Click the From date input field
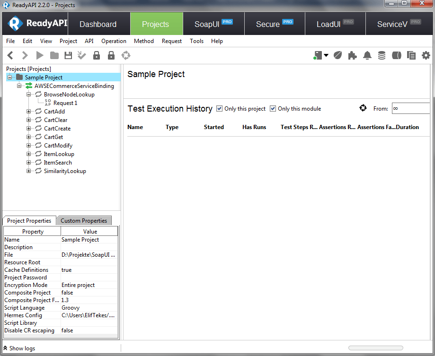Image resolution: width=435 pixels, height=356 pixels. point(410,109)
